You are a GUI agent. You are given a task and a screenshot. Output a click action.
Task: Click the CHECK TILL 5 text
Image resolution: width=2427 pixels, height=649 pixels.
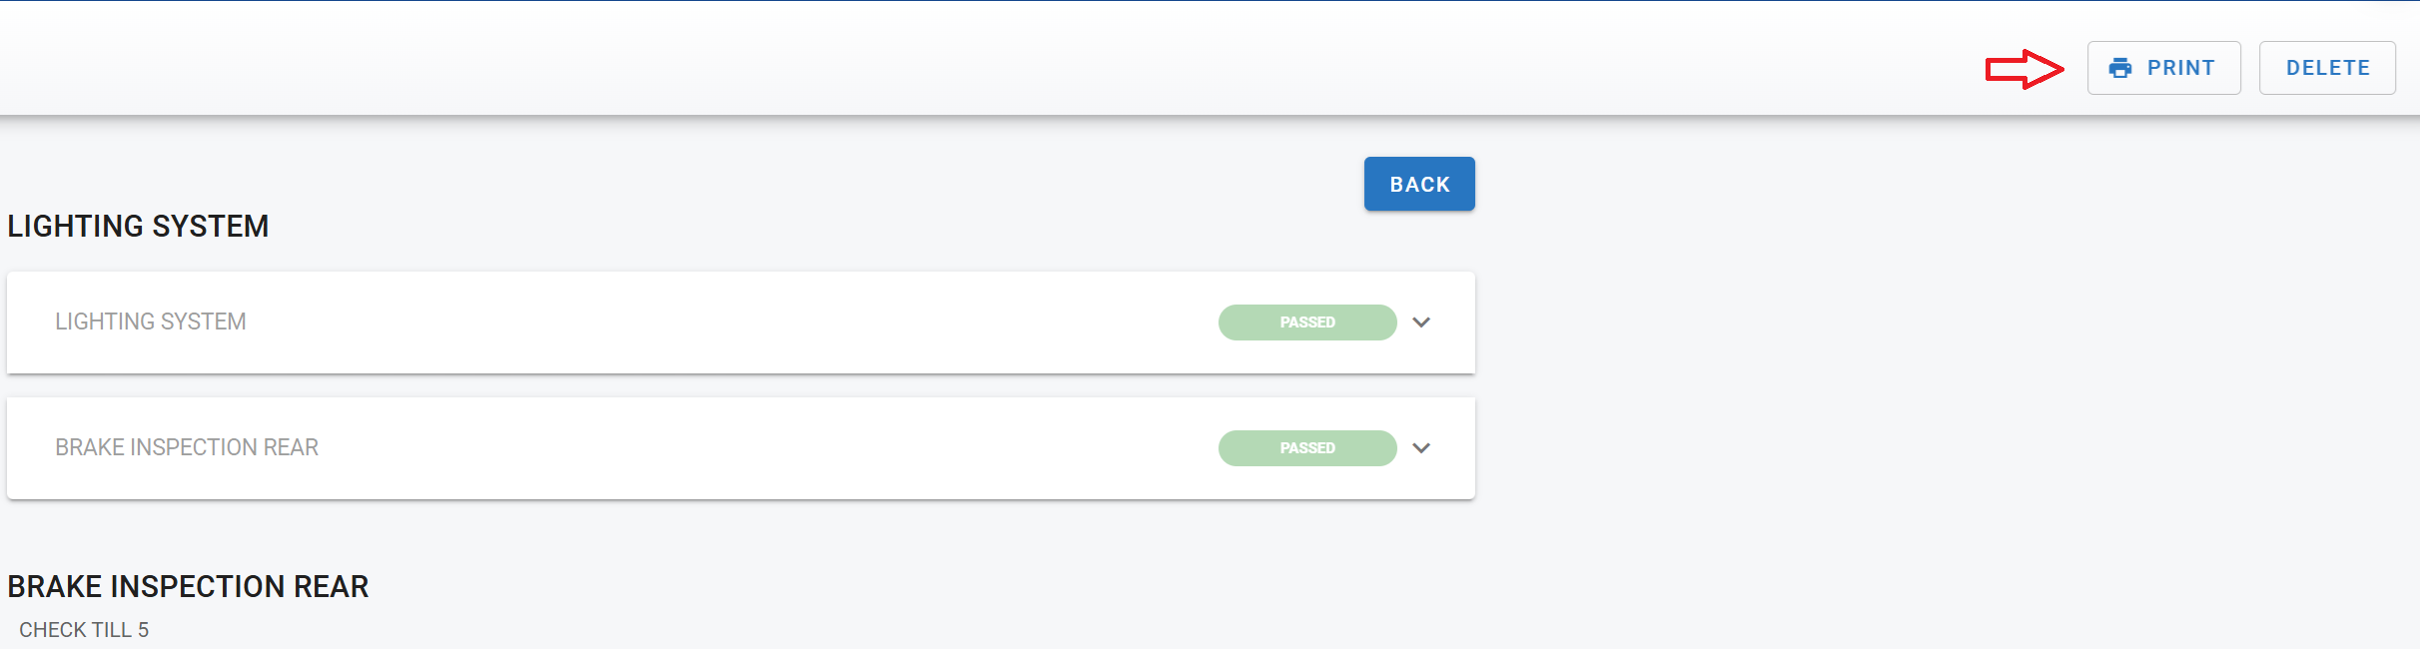tap(84, 630)
